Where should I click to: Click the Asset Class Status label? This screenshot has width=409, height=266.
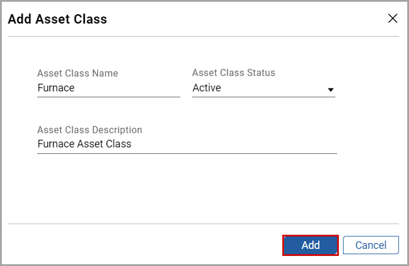pos(233,73)
